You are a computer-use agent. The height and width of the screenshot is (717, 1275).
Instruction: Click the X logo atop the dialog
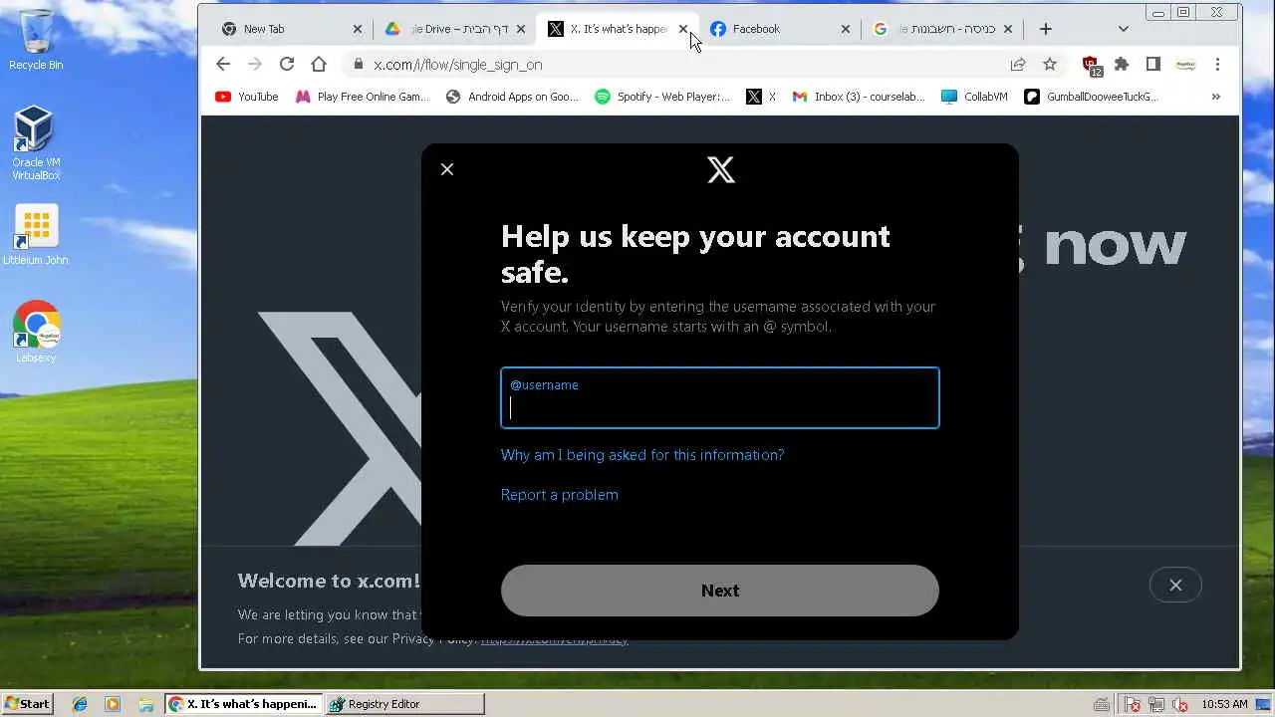[x=720, y=169]
